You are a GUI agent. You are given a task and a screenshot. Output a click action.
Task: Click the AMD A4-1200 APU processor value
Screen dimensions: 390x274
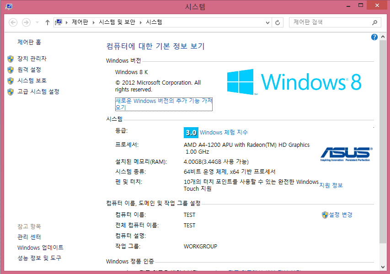point(246,148)
